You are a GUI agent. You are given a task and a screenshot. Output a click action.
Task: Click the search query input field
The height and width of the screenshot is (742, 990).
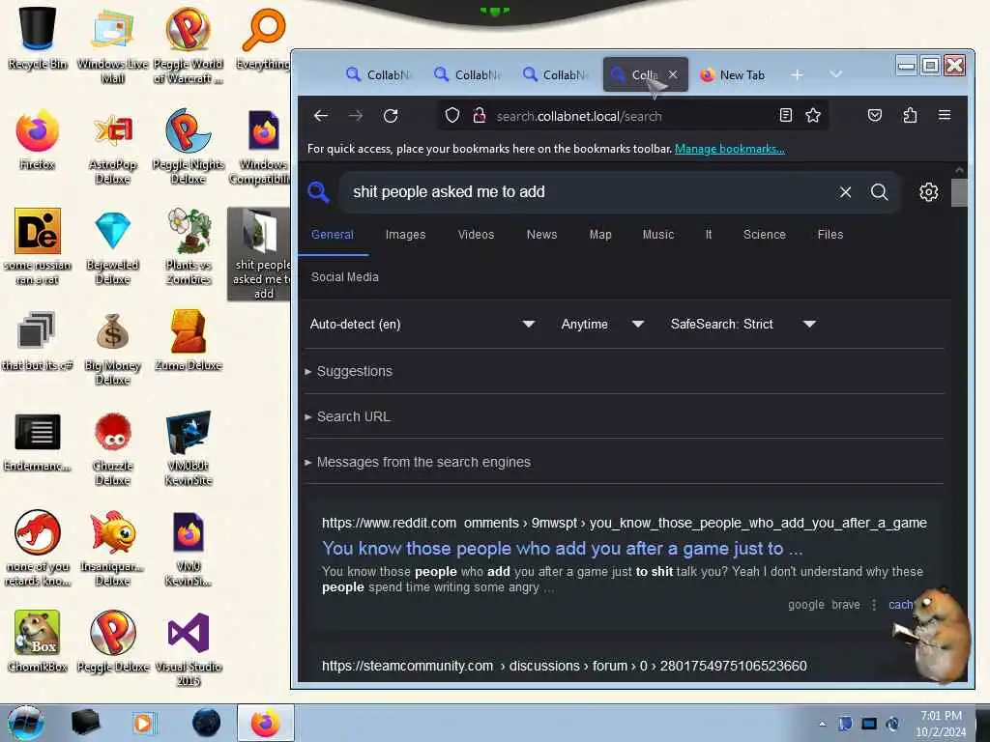tap(591, 192)
